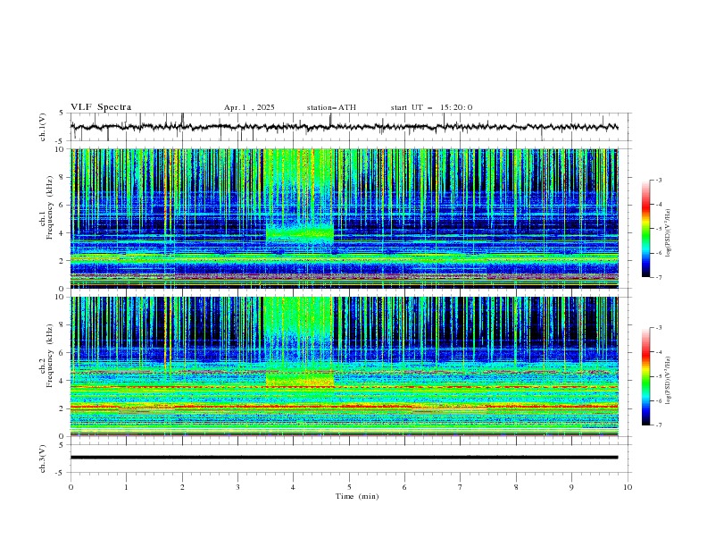
Task: Click the 'ch.3(V)' waveform axis label
Action: 43,459
